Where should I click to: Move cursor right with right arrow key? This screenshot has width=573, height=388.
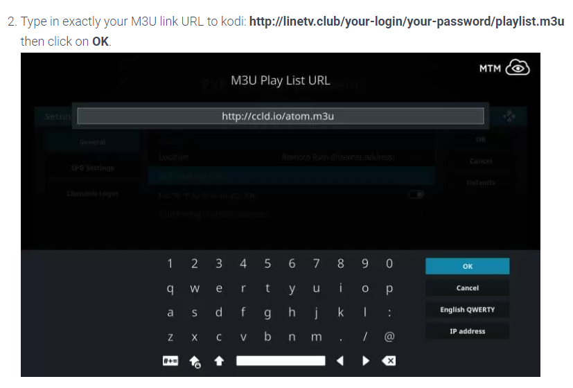[x=365, y=361]
